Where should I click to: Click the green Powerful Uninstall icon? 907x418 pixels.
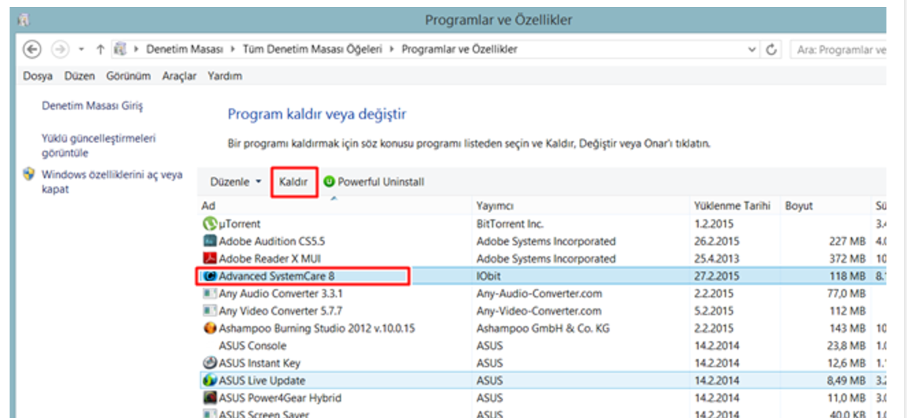[329, 182]
